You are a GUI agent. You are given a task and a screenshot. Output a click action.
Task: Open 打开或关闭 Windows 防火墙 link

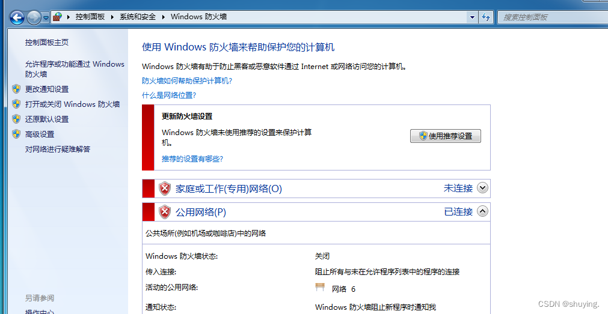pyautogui.click(x=73, y=104)
